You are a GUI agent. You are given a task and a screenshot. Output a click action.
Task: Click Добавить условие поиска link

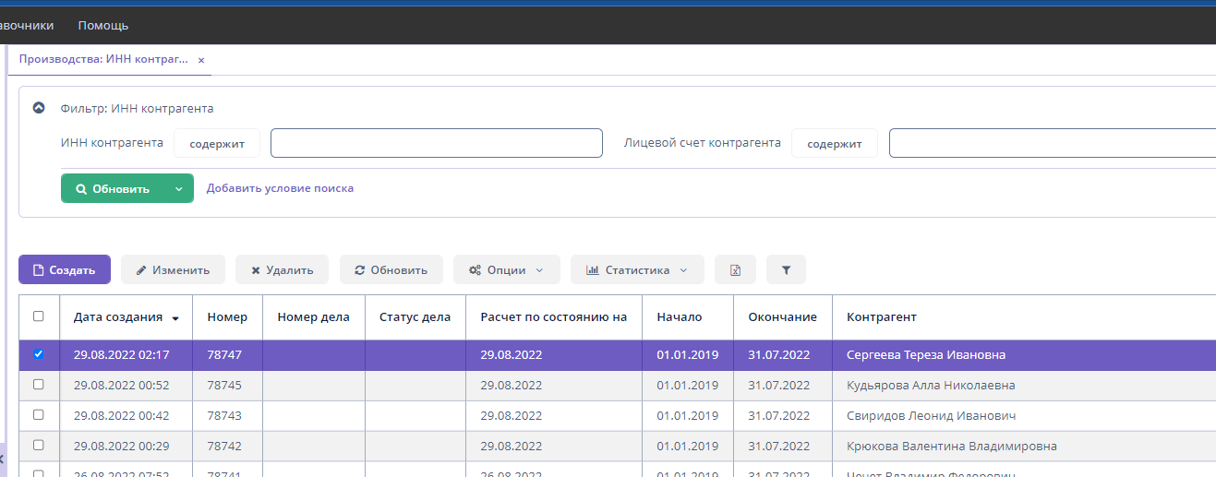(280, 188)
